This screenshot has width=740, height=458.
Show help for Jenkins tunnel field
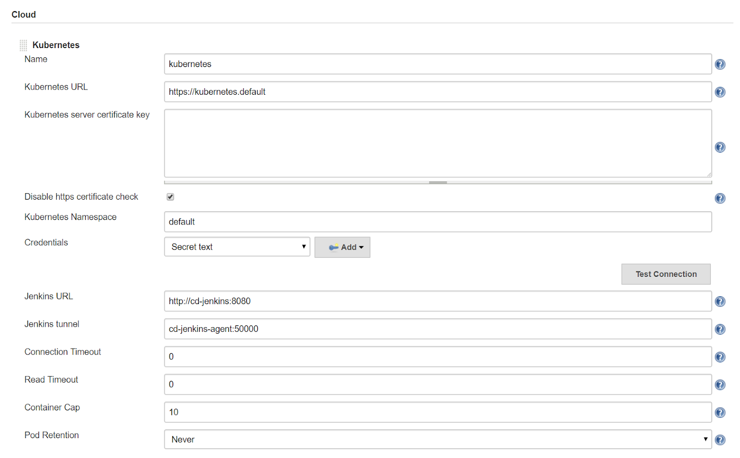[x=720, y=329]
